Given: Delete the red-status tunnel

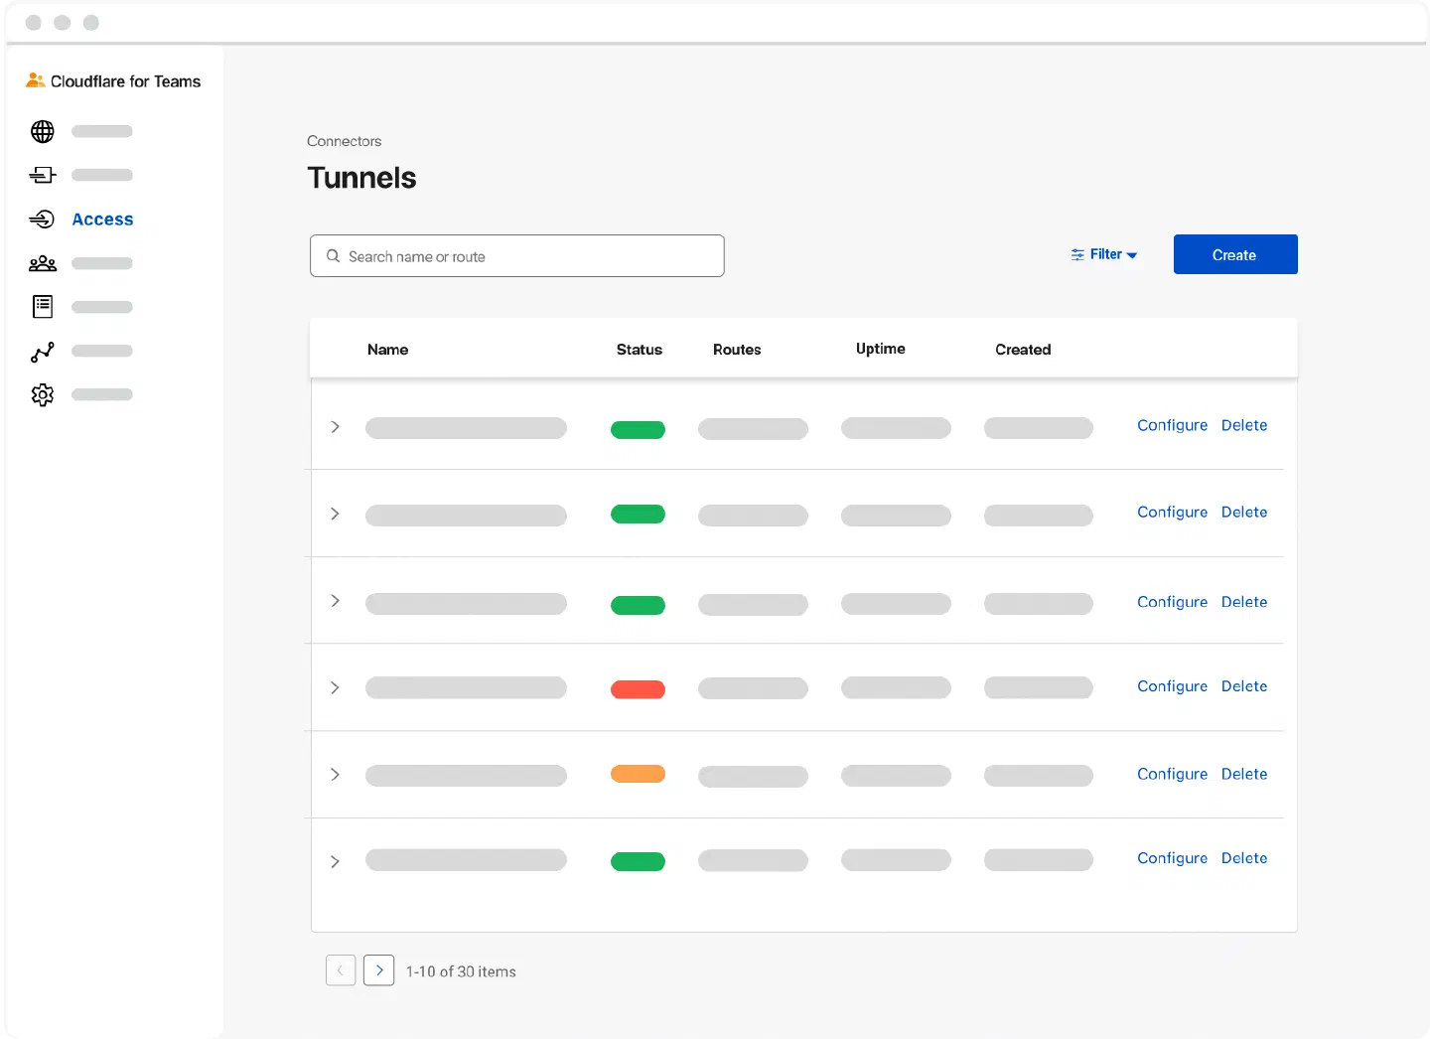Looking at the screenshot, I should point(1244,686).
